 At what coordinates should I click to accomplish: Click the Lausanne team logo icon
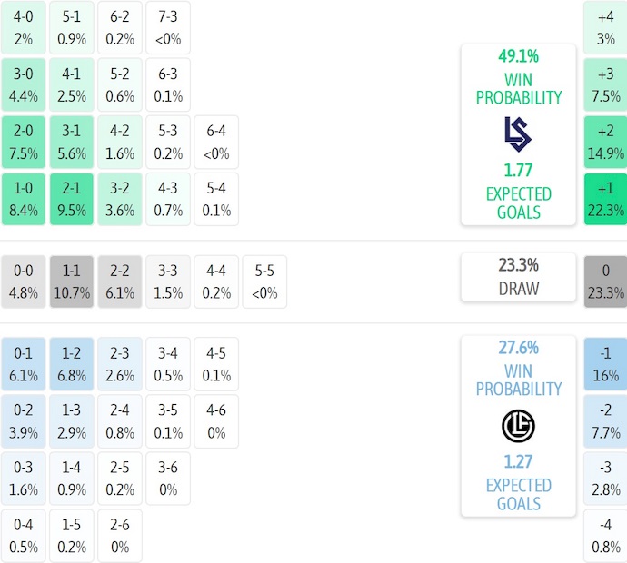(518, 133)
